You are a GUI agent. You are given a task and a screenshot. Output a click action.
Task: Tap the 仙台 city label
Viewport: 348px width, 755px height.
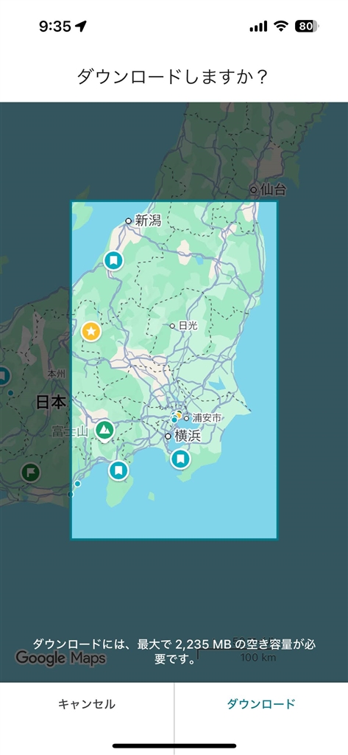(274, 189)
